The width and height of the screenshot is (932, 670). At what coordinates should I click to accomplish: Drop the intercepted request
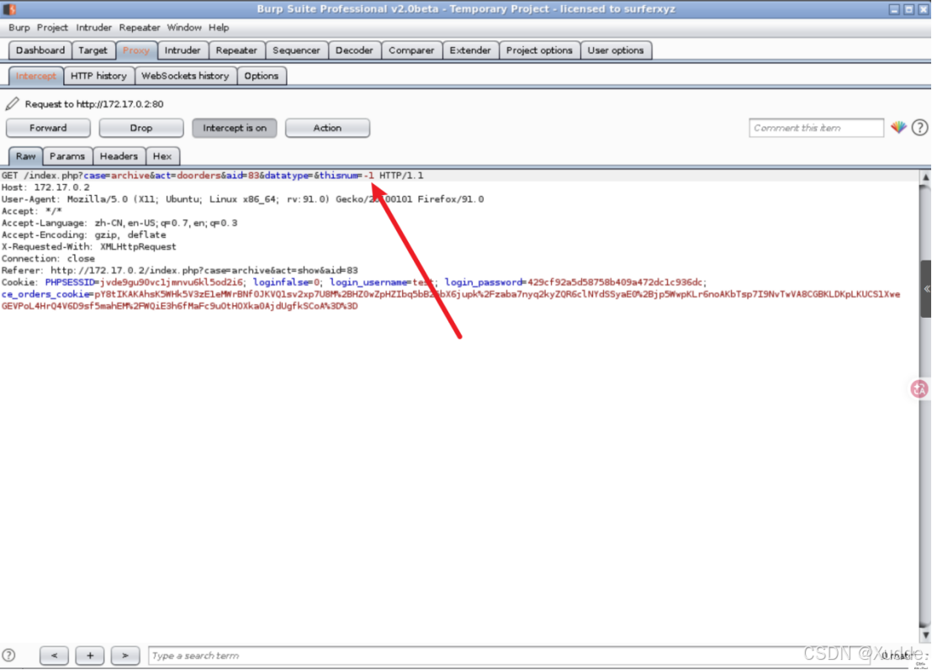tap(140, 128)
